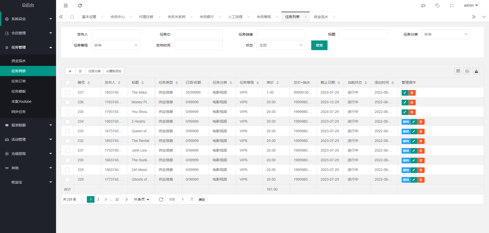Toggle select-all checkbox in table header
Screen dimensions: 489x233
67,83
